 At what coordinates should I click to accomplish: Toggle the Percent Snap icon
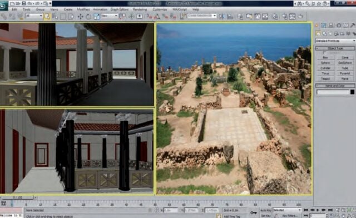click(165, 16)
